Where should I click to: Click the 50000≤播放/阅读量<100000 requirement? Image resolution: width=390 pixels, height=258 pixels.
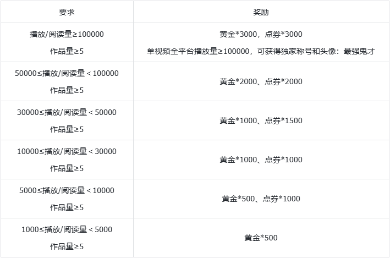(67, 73)
